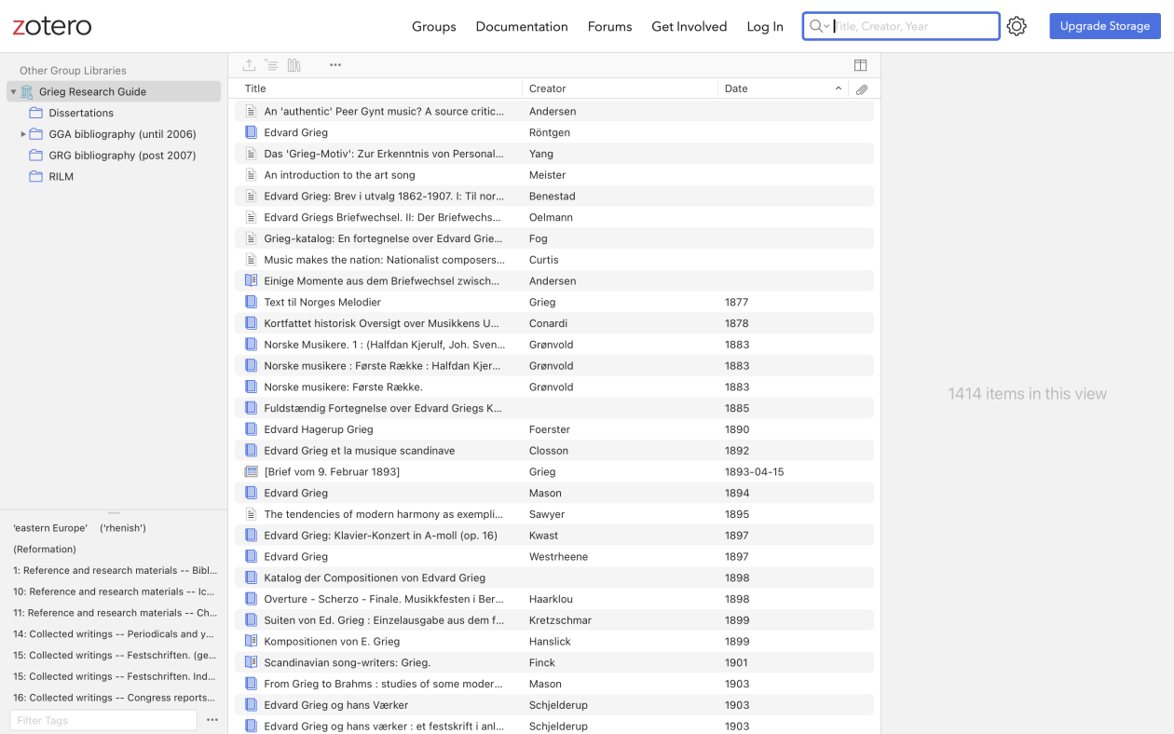Viewport: 1174px width, 734px height.
Task: Open the toolbar more-options ellipsis menu
Action: 335,65
